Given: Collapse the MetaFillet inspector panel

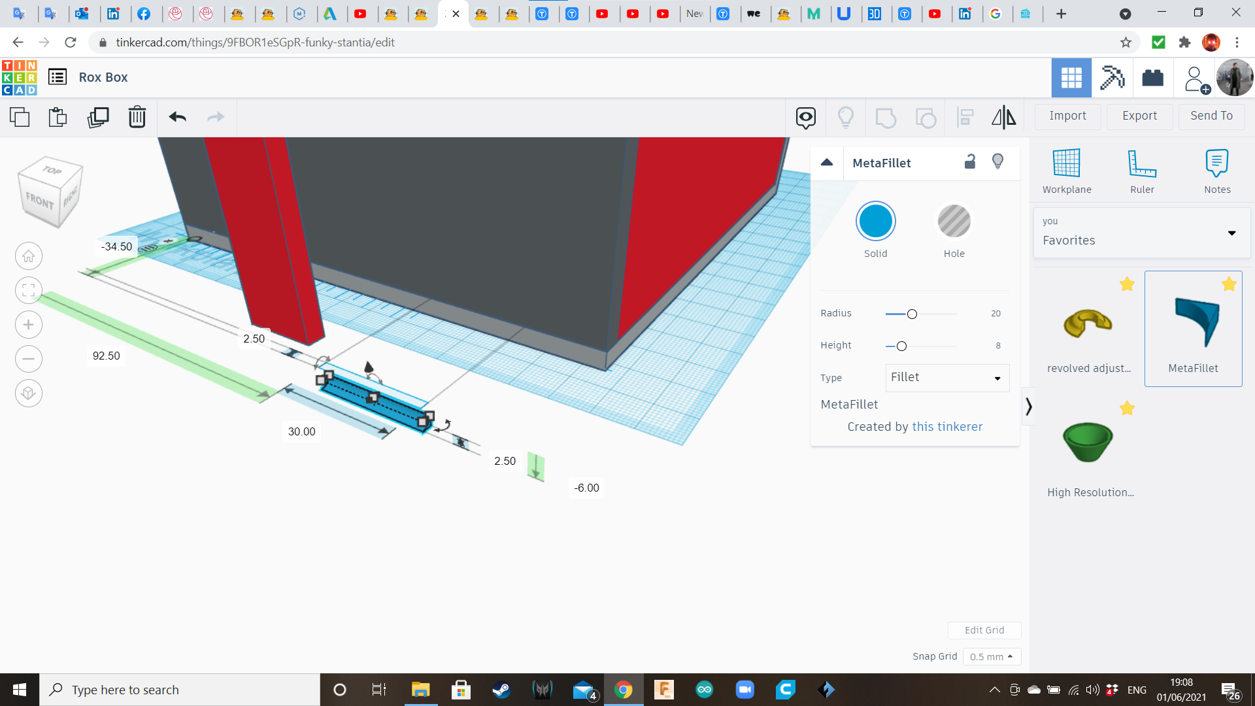Looking at the screenshot, I should [827, 163].
